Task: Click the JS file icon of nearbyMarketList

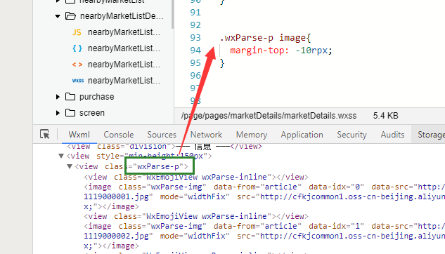Action: pyautogui.click(x=77, y=32)
